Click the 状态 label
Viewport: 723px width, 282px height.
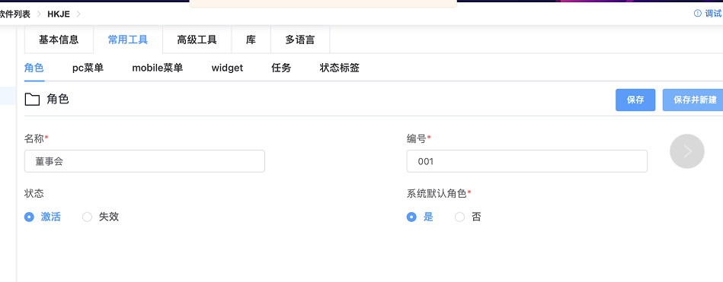pyautogui.click(x=34, y=194)
